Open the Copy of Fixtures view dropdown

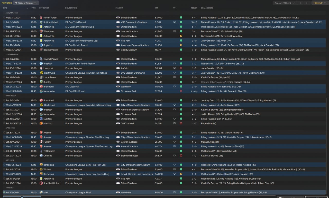click(x=26, y=3)
